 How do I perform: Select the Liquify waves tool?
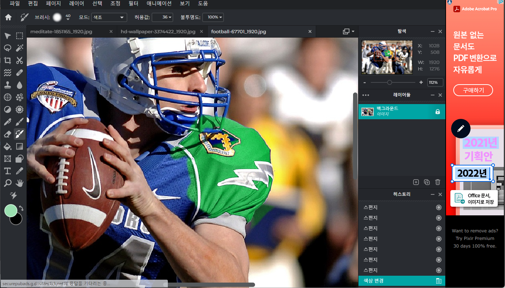pos(7,73)
